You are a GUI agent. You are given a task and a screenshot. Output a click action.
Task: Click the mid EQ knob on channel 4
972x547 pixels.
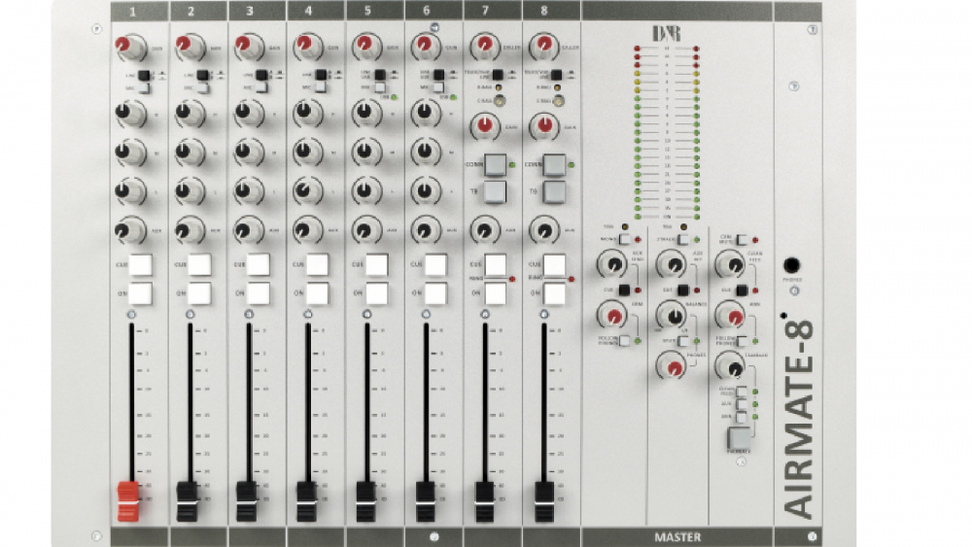tap(307, 152)
